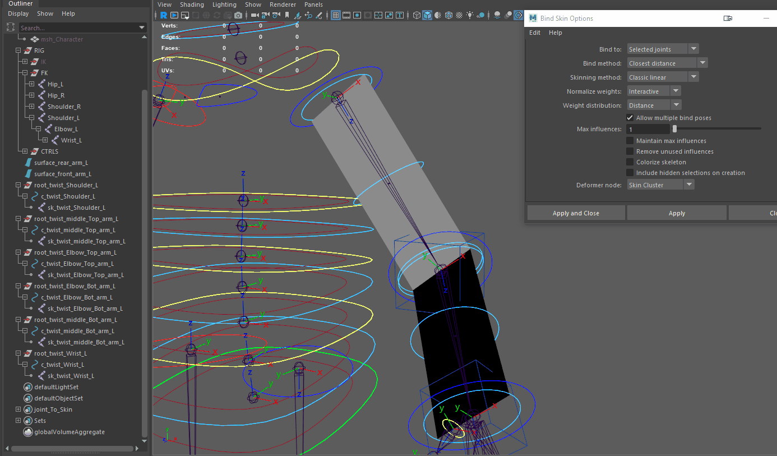This screenshot has height=456, width=777.
Task: Click the Outliner vertical scrollbar
Action: 145,264
